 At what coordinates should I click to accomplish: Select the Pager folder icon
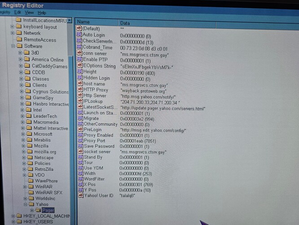click(38, 210)
